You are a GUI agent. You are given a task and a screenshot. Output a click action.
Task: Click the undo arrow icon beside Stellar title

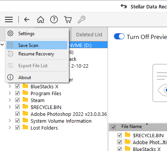pyautogui.click(x=124, y=6)
